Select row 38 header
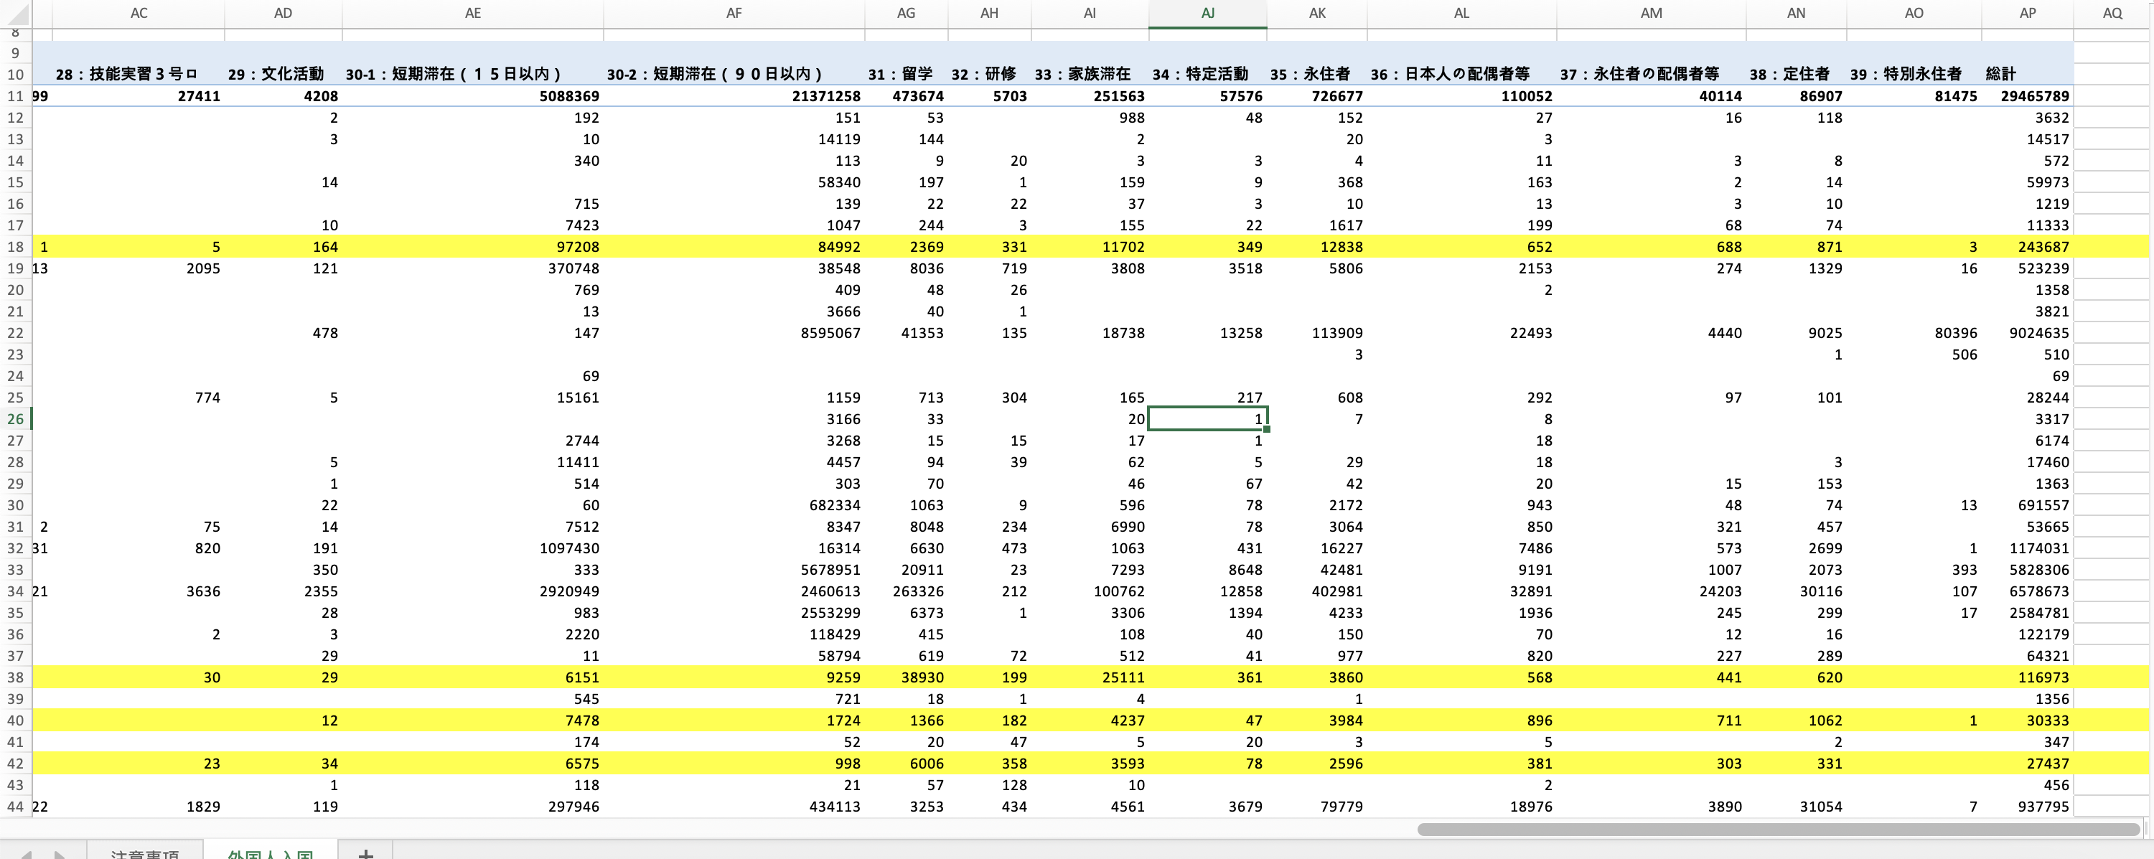The width and height of the screenshot is (2154, 859). pyautogui.click(x=15, y=677)
